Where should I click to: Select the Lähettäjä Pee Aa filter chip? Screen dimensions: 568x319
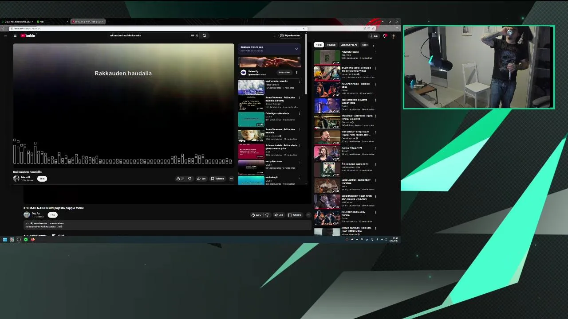tap(349, 45)
